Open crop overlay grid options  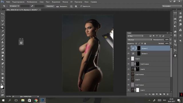pos(71,6)
